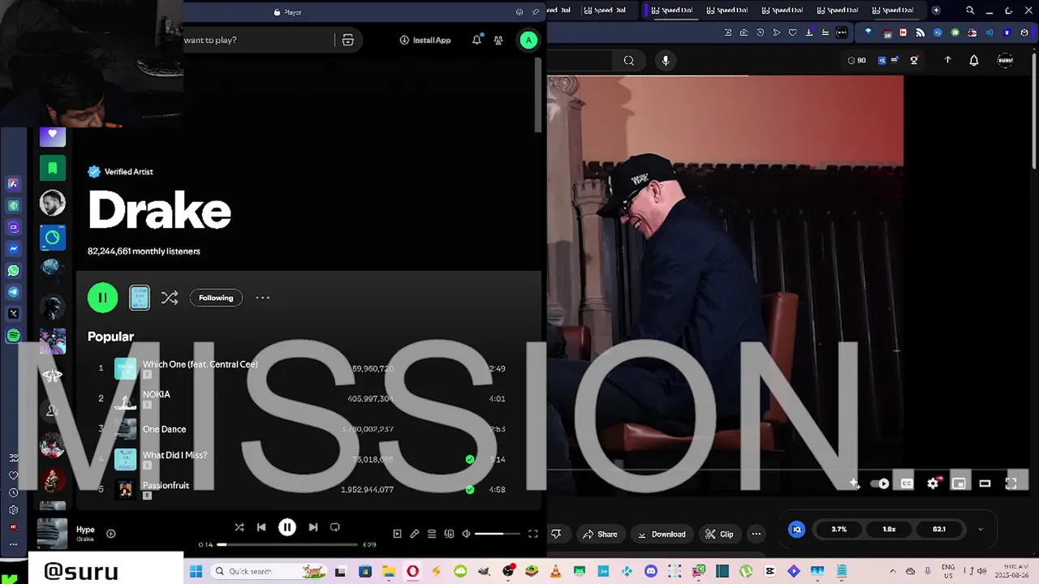Skip to the previous track
The width and height of the screenshot is (1039, 584).
click(x=261, y=527)
